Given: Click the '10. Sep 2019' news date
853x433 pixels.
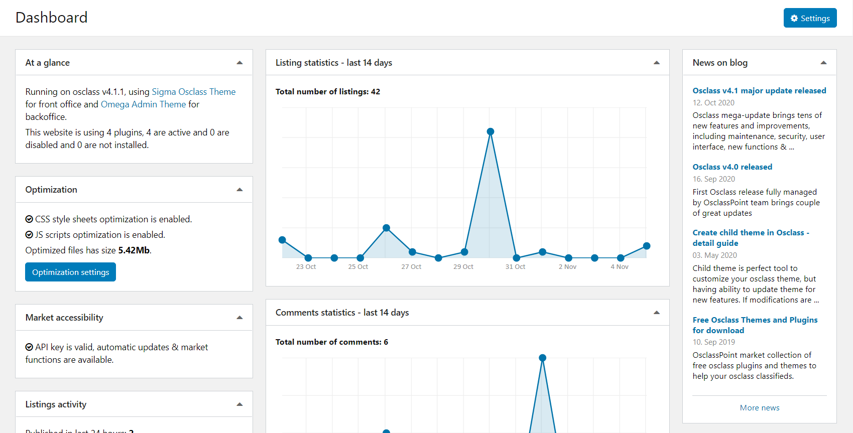Looking at the screenshot, I should pyautogui.click(x=714, y=342).
